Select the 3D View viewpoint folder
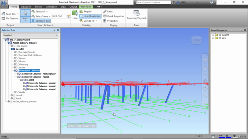248x139 pixels. [x=222, y=38]
